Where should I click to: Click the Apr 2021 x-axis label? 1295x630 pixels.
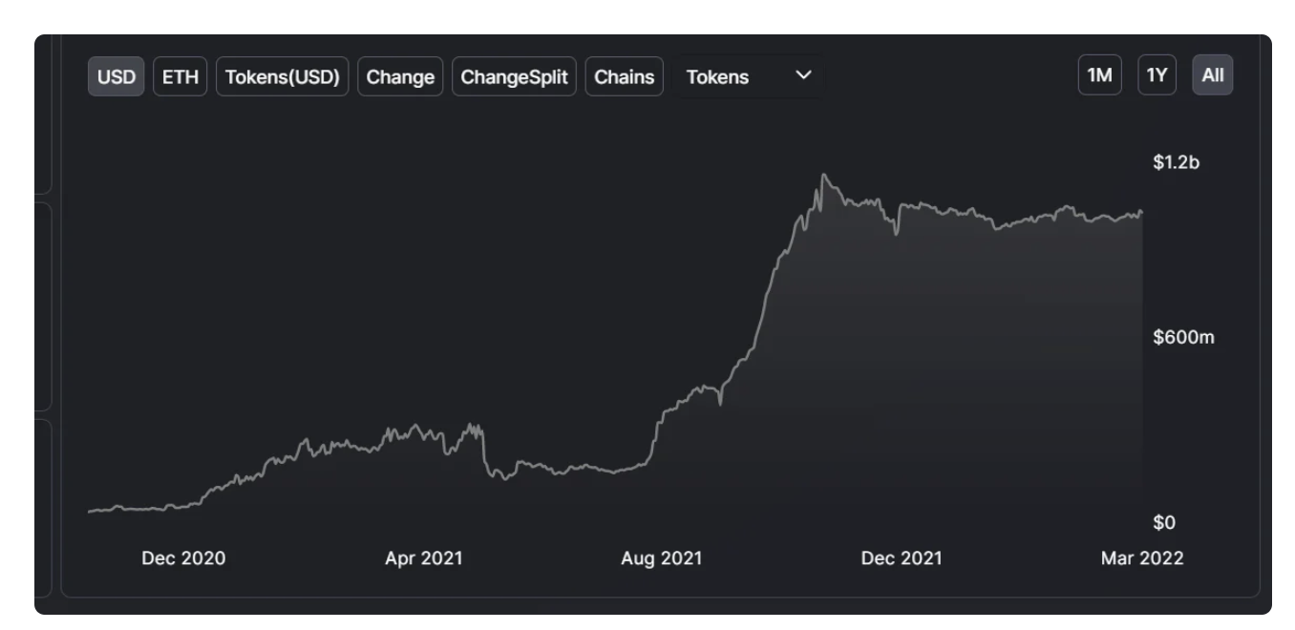(423, 558)
